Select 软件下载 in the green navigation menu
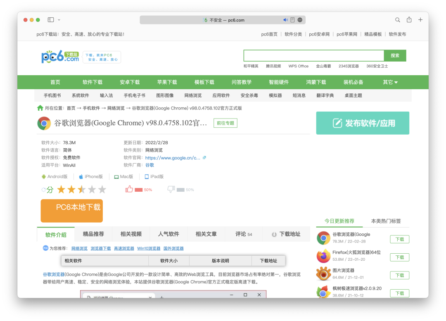This screenshot has height=321, width=446. click(x=93, y=82)
